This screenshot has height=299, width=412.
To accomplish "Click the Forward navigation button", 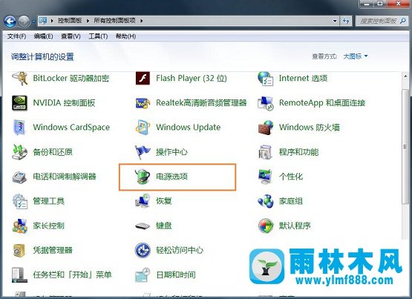I will tap(24, 22).
